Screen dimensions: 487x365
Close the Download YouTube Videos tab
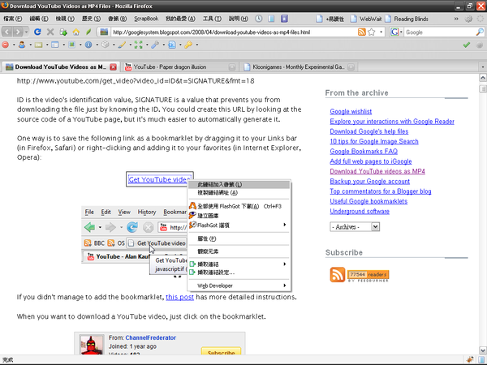[x=114, y=67]
